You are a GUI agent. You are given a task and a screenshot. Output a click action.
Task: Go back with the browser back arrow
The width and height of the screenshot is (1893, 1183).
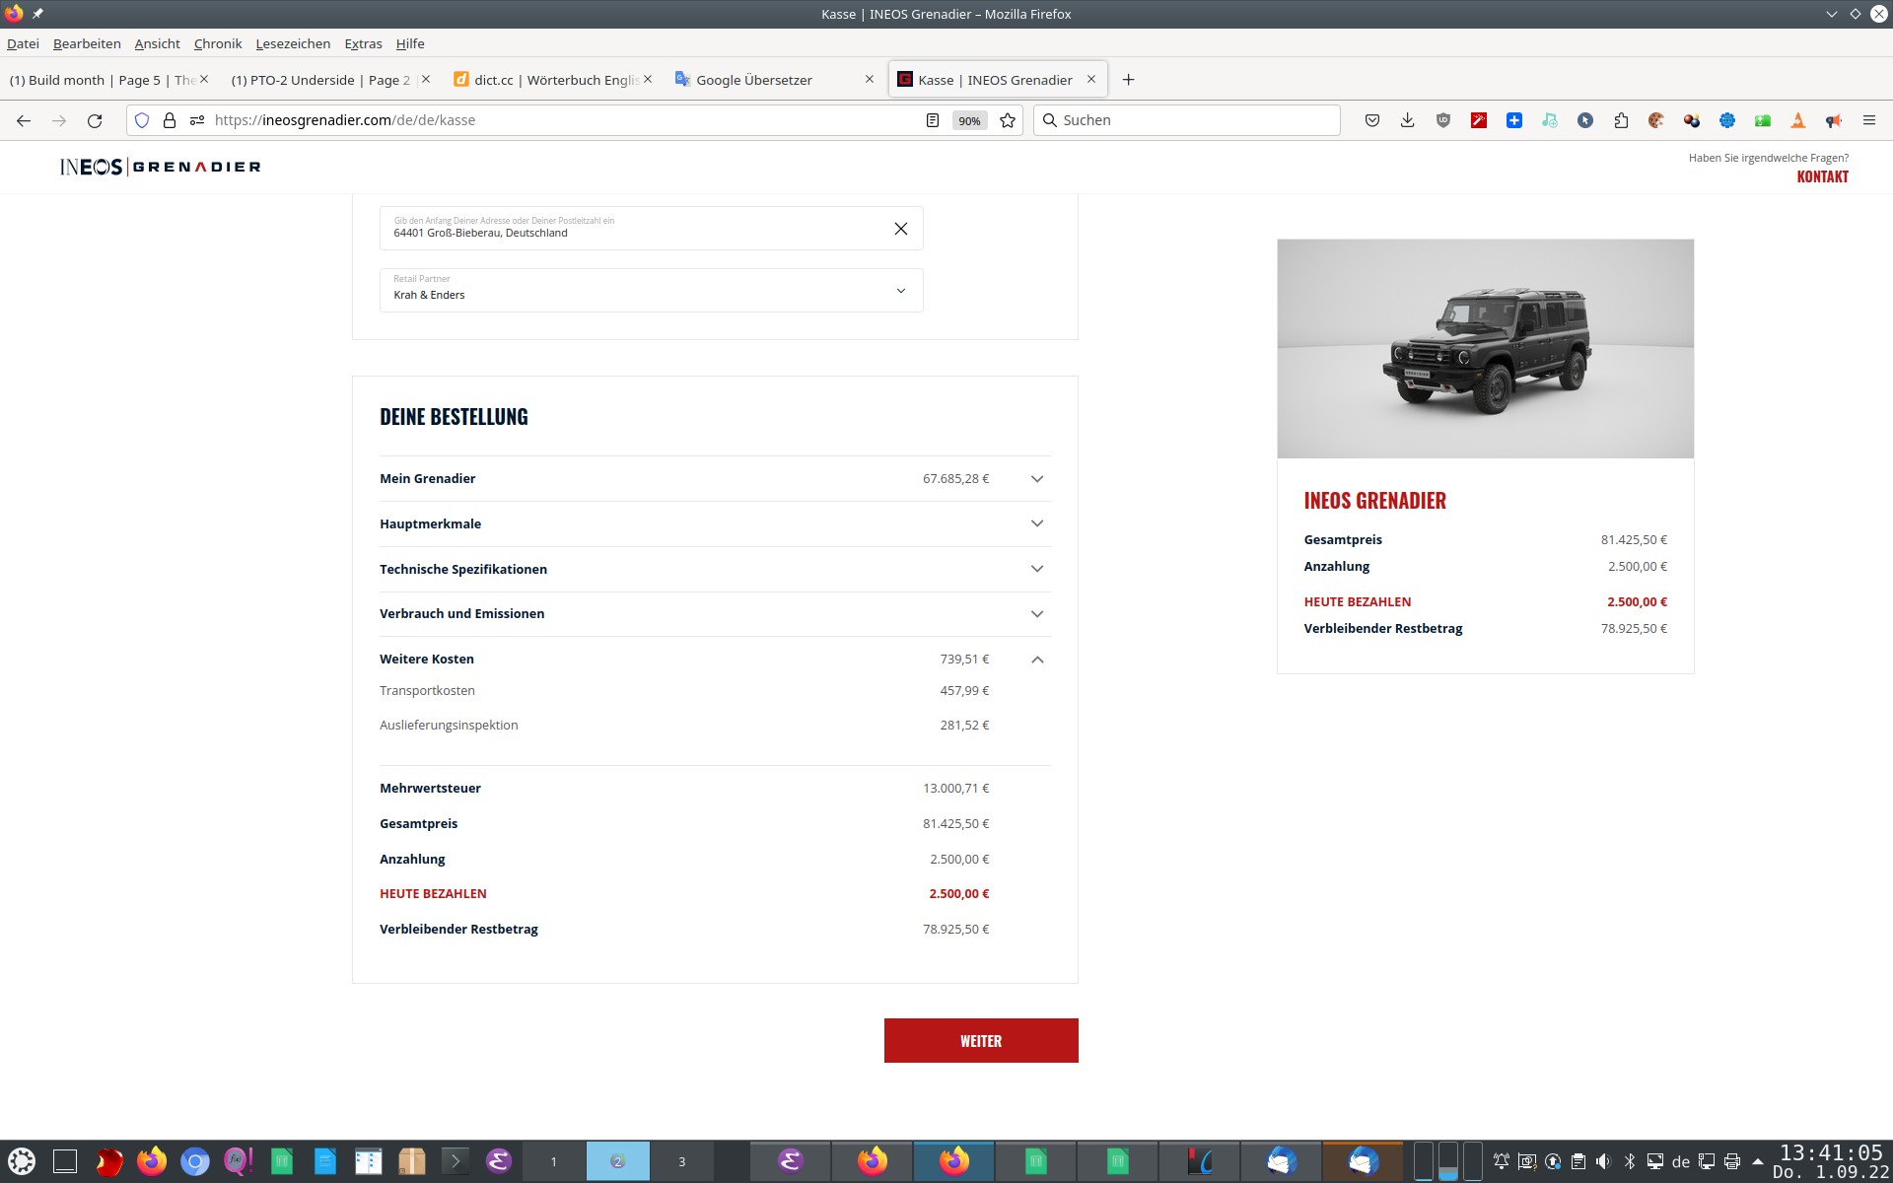[24, 120]
